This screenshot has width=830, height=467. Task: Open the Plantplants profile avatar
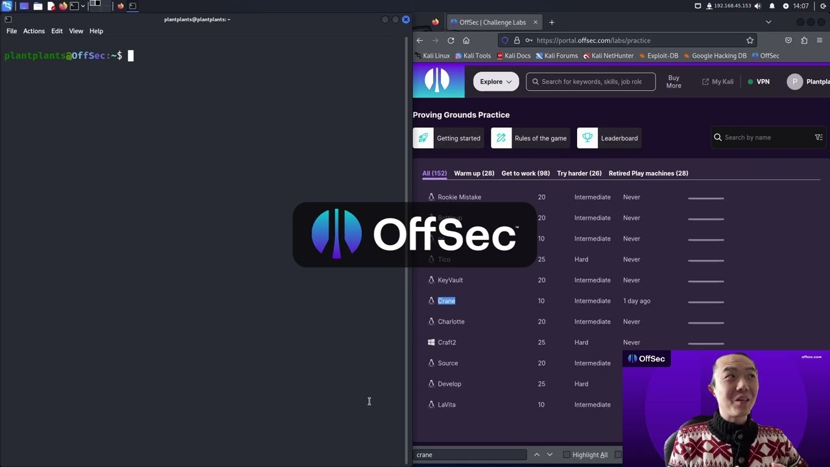pos(795,82)
